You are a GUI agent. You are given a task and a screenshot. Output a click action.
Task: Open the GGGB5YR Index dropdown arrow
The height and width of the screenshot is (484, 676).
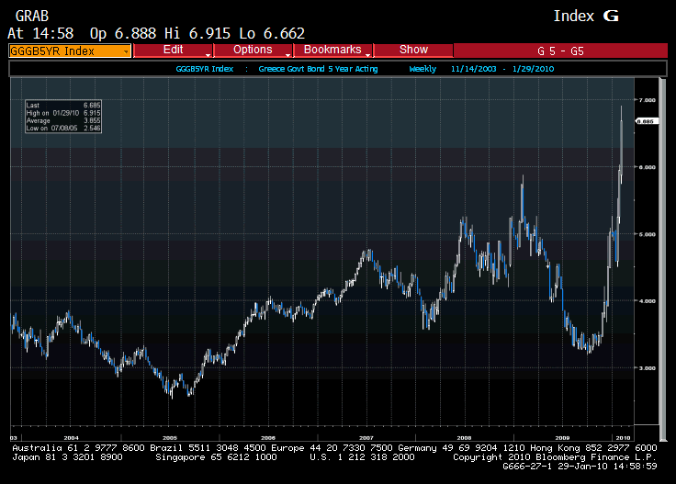[126, 51]
